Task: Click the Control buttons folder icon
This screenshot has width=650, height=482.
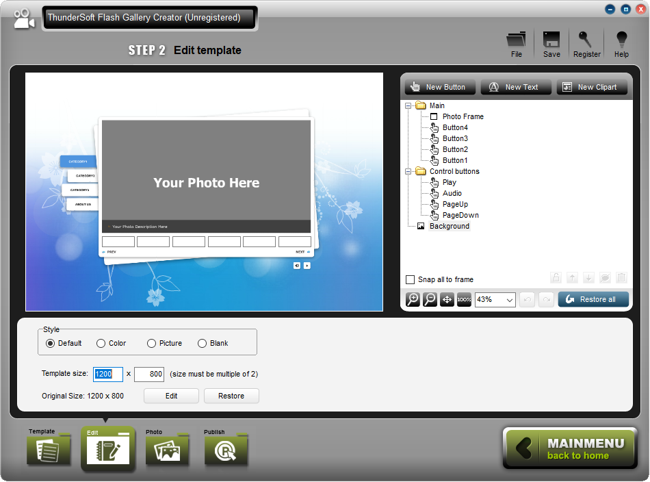Action: tap(421, 171)
